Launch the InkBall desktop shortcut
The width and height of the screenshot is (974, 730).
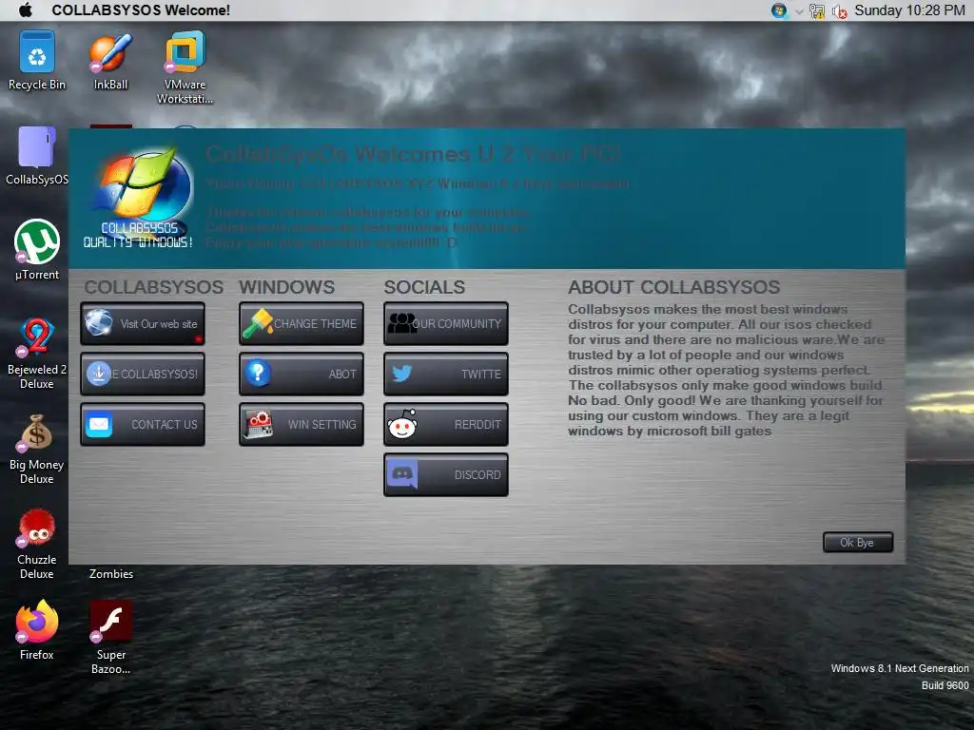tap(110, 61)
